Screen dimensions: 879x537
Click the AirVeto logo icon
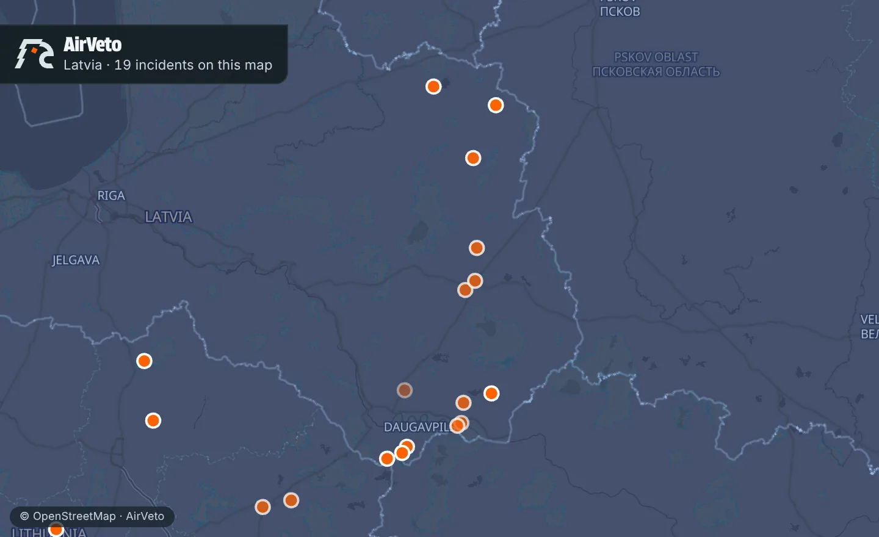click(x=34, y=54)
